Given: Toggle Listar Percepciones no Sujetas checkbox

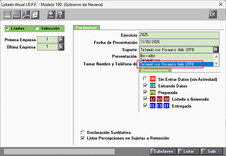Looking at the screenshot, I should 83,138.
